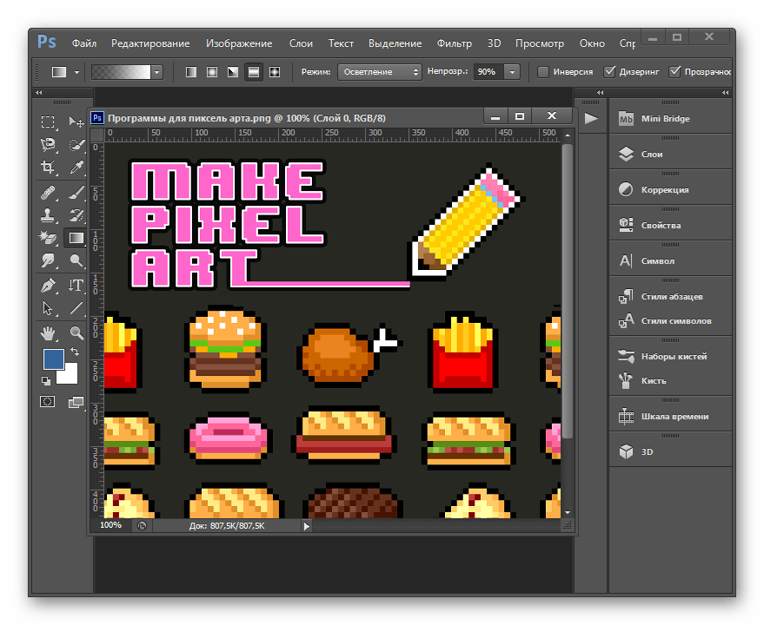Select the Eraser tool

coord(48,238)
